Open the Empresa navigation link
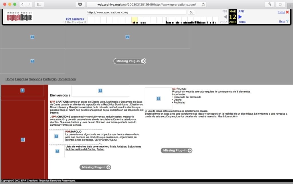The width and height of the screenshot is (293, 184). coord(21,79)
